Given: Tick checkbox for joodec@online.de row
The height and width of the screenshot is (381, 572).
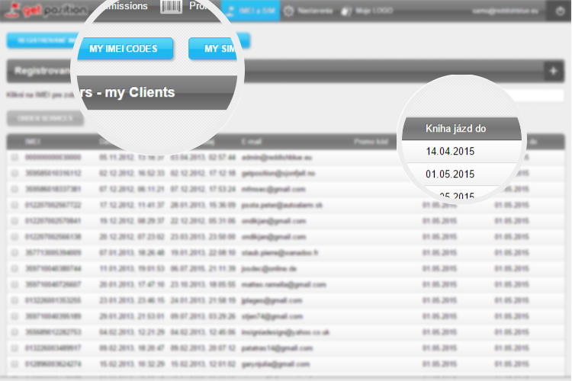Looking at the screenshot, I should pos(14,269).
